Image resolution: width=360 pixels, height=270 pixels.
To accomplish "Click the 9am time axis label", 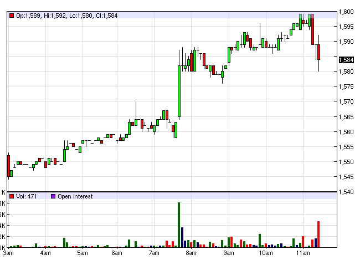I will tap(228, 253).
